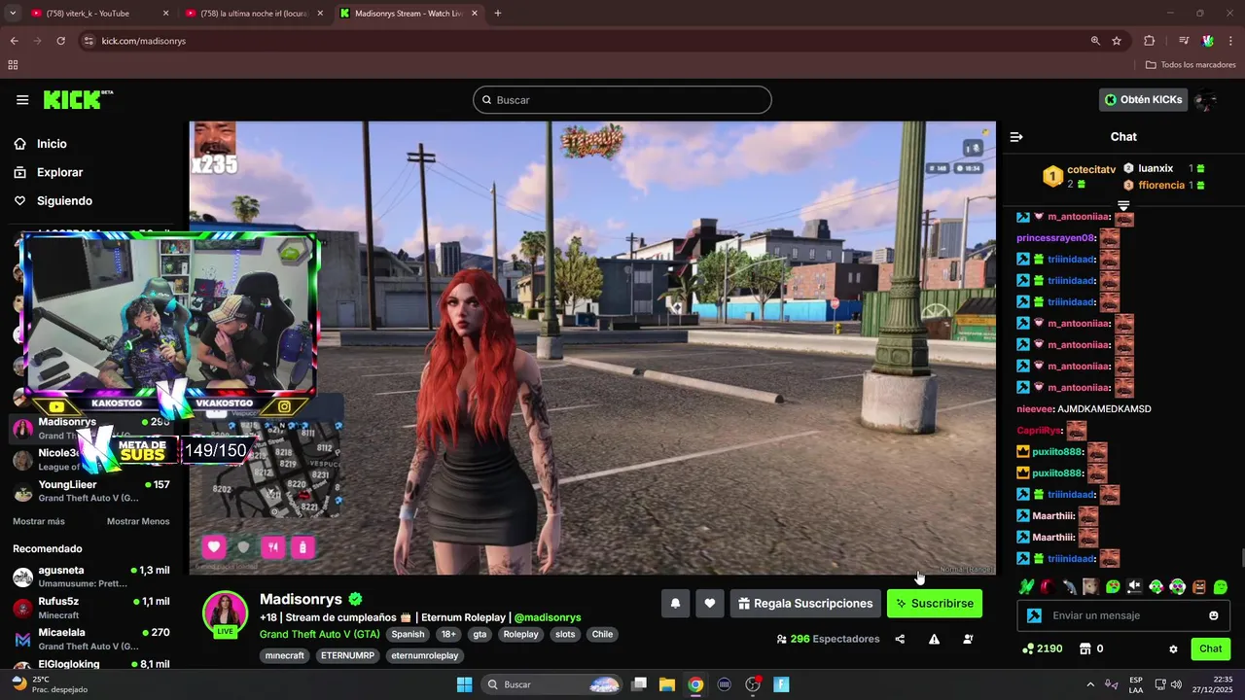This screenshot has width=1245, height=700.
Task: Open browser extensions puzzle icon
Action: (x=1150, y=41)
